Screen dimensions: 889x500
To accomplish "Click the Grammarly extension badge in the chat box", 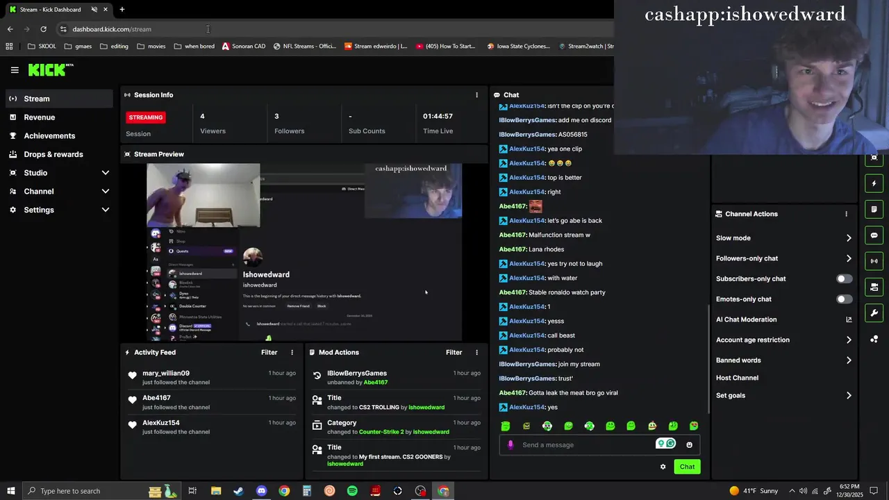I will [665, 444].
